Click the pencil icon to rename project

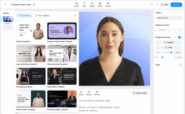click(34, 4)
